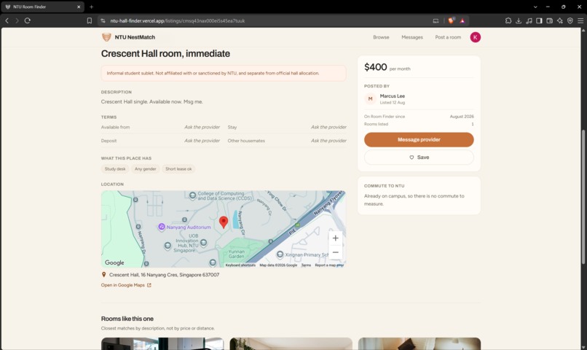Viewport: 587px width, 350px height.
Task: Click the screen cast icon in address bar
Action: point(436,20)
